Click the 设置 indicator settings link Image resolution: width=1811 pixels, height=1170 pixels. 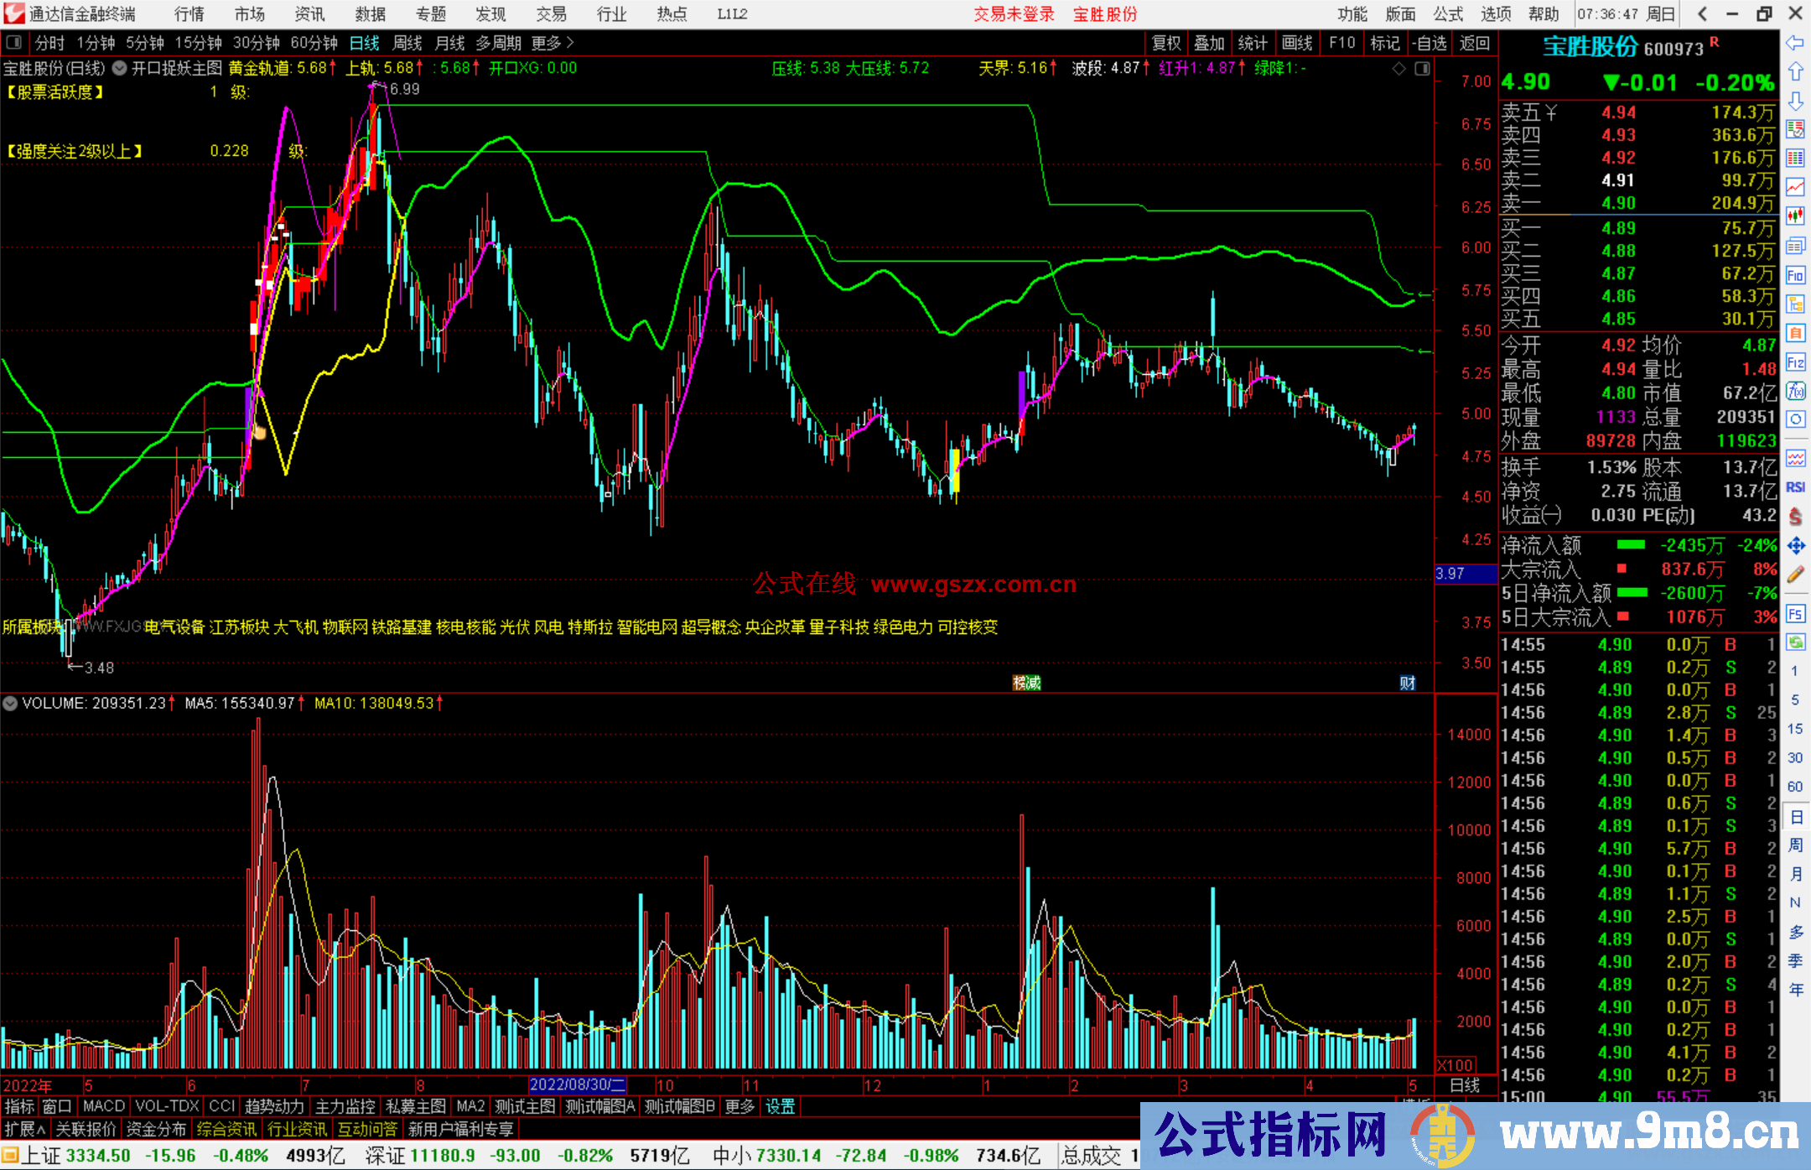(780, 1106)
